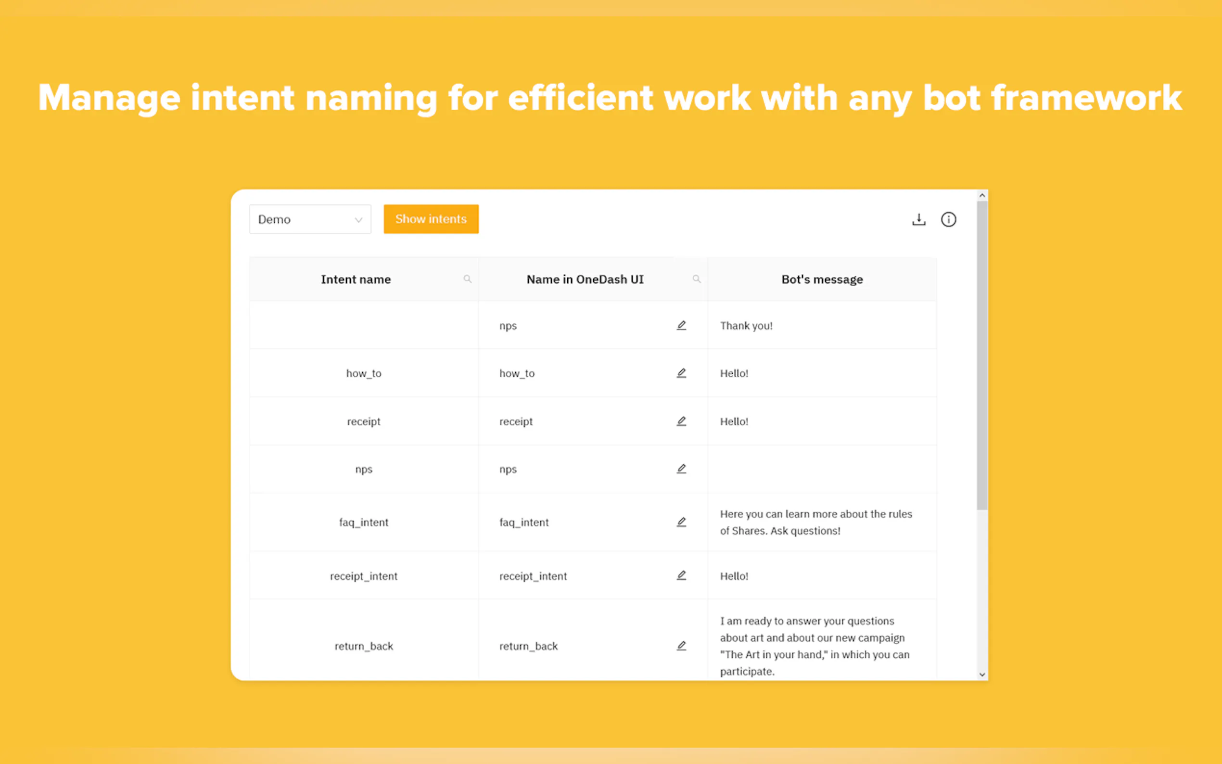
Task: Click the download icon in the top right
Action: coord(918,219)
